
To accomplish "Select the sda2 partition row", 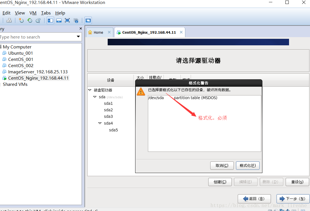I will click(108, 110).
